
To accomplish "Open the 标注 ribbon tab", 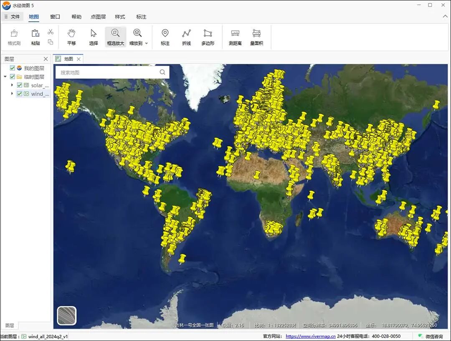I will tap(141, 17).
